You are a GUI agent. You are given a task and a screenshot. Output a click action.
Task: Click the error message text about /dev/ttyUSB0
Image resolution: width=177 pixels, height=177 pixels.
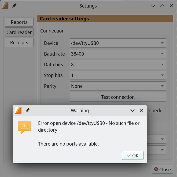point(89,127)
